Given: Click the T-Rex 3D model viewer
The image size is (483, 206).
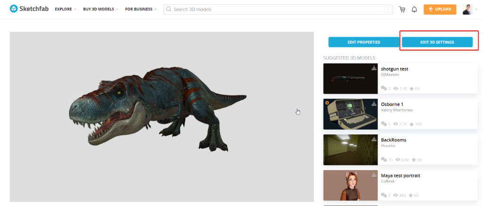Looking at the screenshot, I should pos(162,117).
